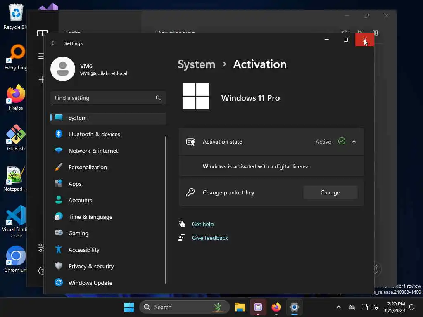Screen dimensions: 423x317
Task: Open Firefox desktop shortcut
Action: 16,97
